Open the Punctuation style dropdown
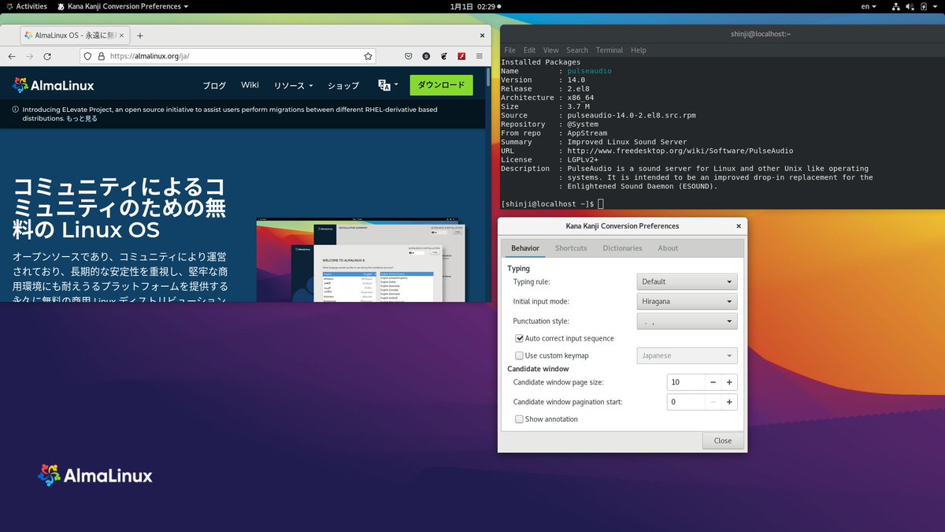The width and height of the screenshot is (945, 532). pyautogui.click(x=687, y=321)
